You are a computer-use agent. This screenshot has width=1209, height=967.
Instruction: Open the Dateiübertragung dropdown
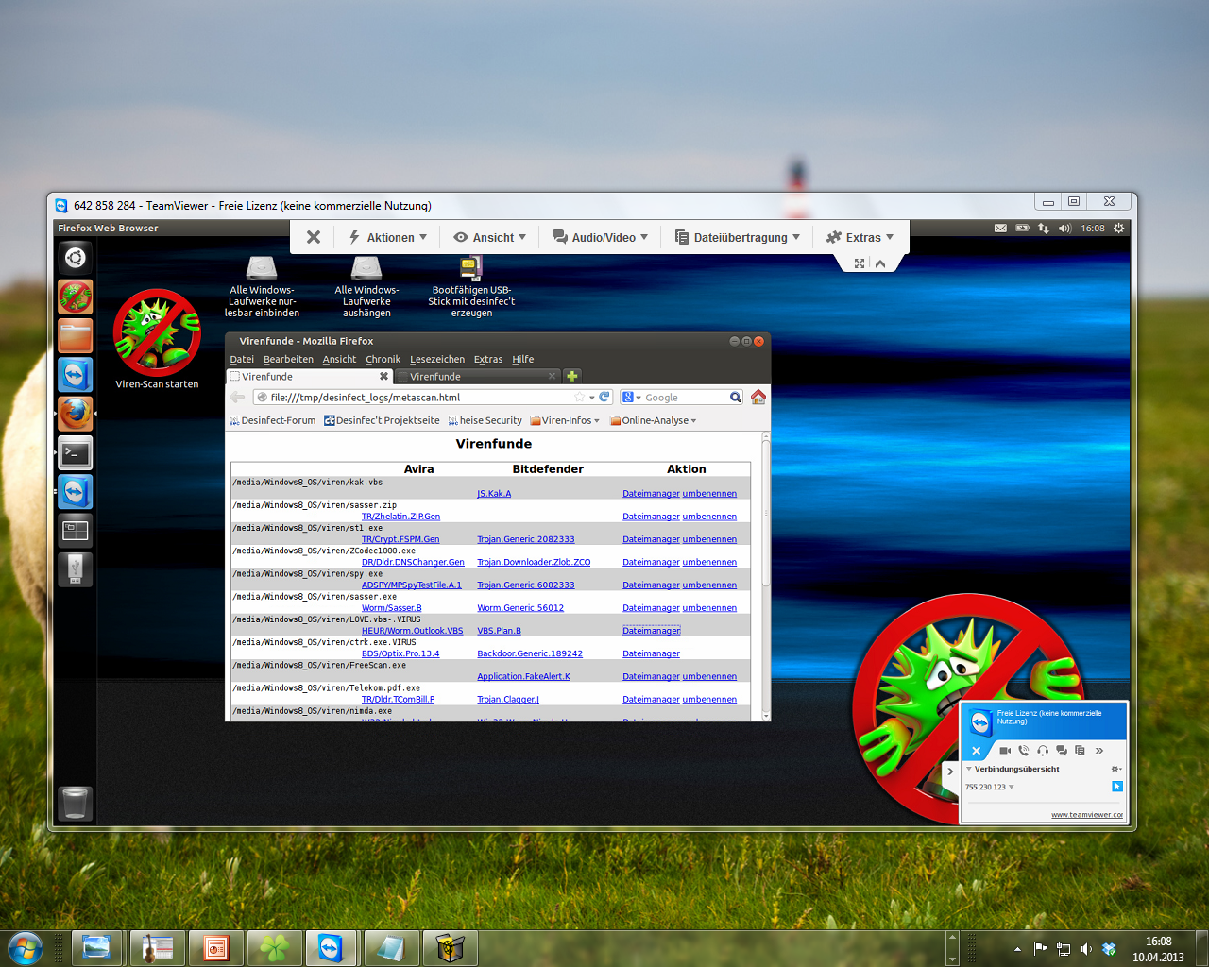[738, 237]
